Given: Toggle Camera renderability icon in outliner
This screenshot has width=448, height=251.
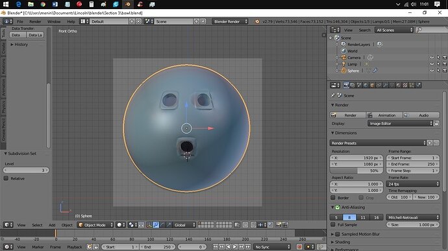Looking at the screenshot, I should (x=445, y=57).
